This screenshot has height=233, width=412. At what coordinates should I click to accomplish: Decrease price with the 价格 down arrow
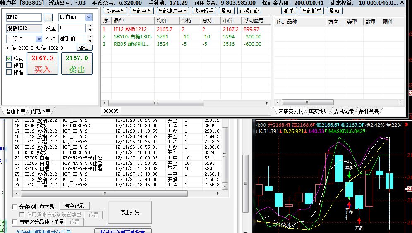[x=91, y=41]
